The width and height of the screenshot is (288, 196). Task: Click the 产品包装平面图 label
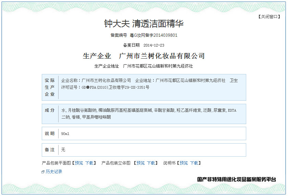tap(57, 163)
